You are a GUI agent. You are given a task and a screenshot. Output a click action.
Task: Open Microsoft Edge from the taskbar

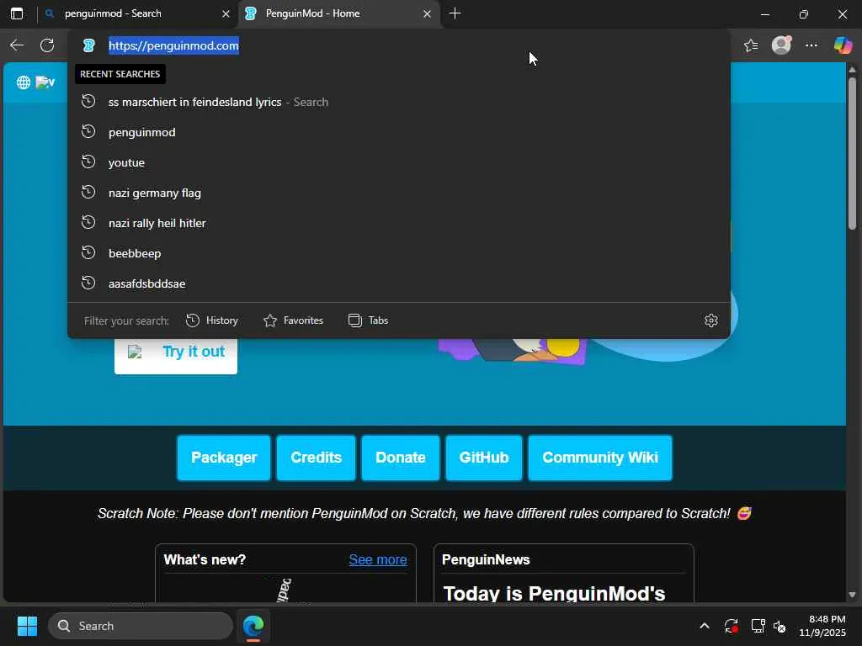(x=253, y=626)
